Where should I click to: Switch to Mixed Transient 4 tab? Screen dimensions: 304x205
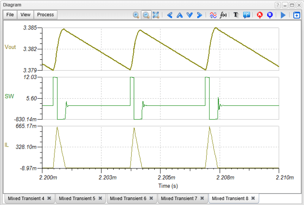pos(26,199)
